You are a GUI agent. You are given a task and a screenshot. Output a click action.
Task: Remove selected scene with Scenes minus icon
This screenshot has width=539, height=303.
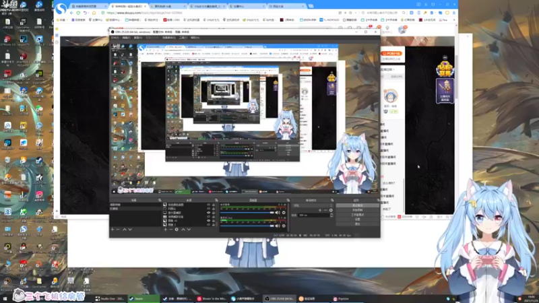point(118,229)
